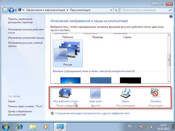Click the search magnifier icon
The image size is (175, 131).
pos(170,10)
